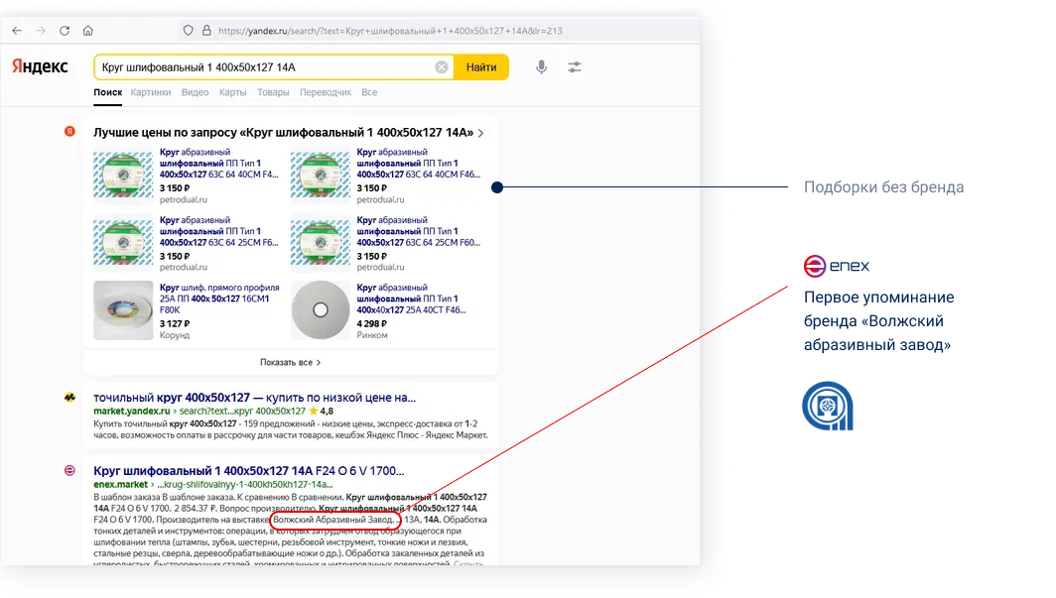Click the browser forward arrow
This screenshot has width=1056, height=598.
coord(41,31)
